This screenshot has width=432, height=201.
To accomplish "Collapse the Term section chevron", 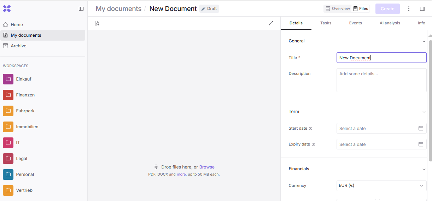I will [424, 112].
